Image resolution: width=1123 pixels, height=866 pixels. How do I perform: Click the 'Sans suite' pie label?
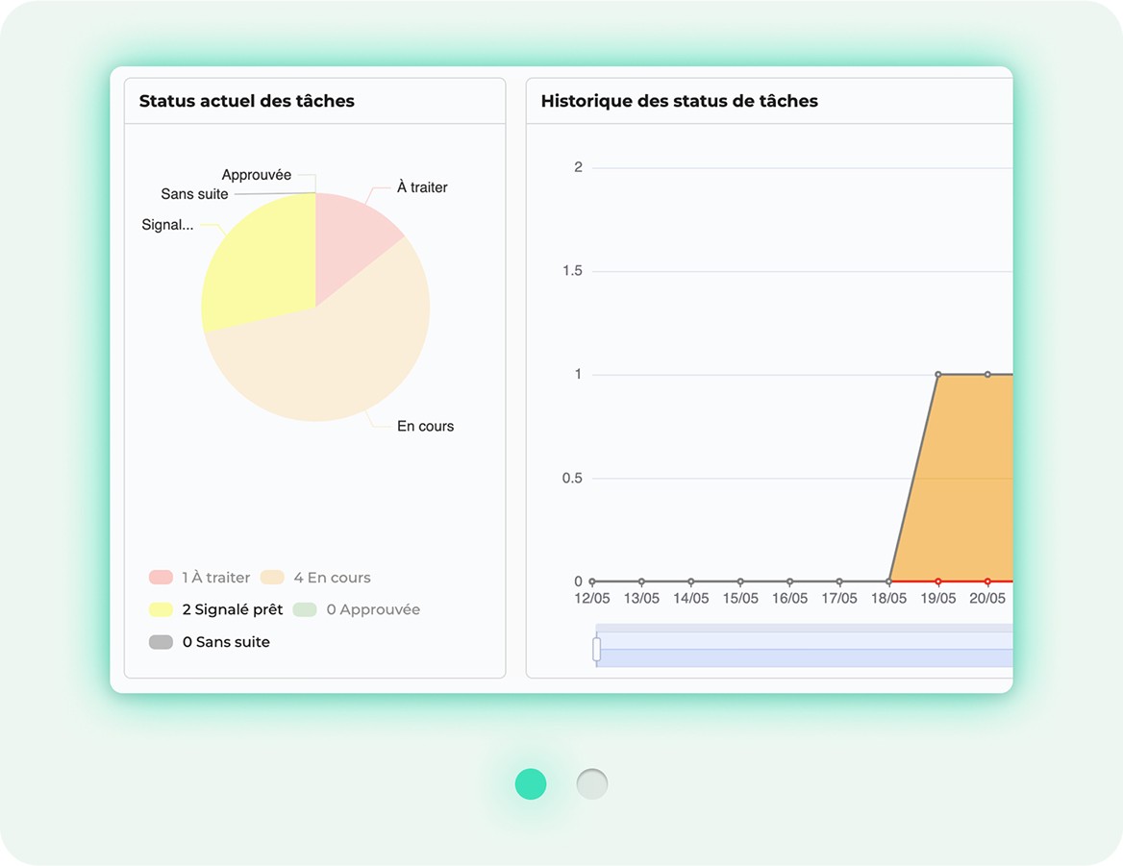pyautogui.click(x=194, y=194)
